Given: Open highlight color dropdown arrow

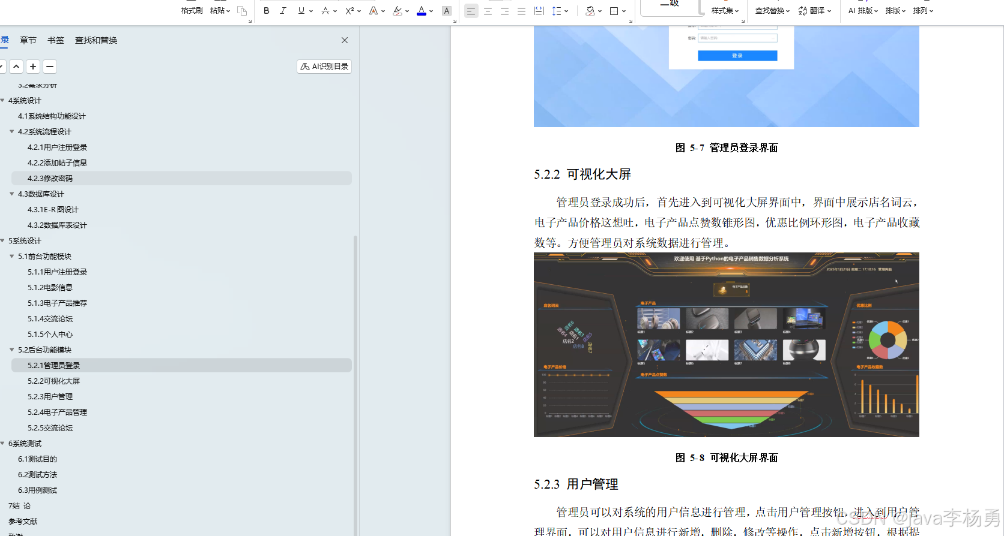Looking at the screenshot, I should coord(407,11).
